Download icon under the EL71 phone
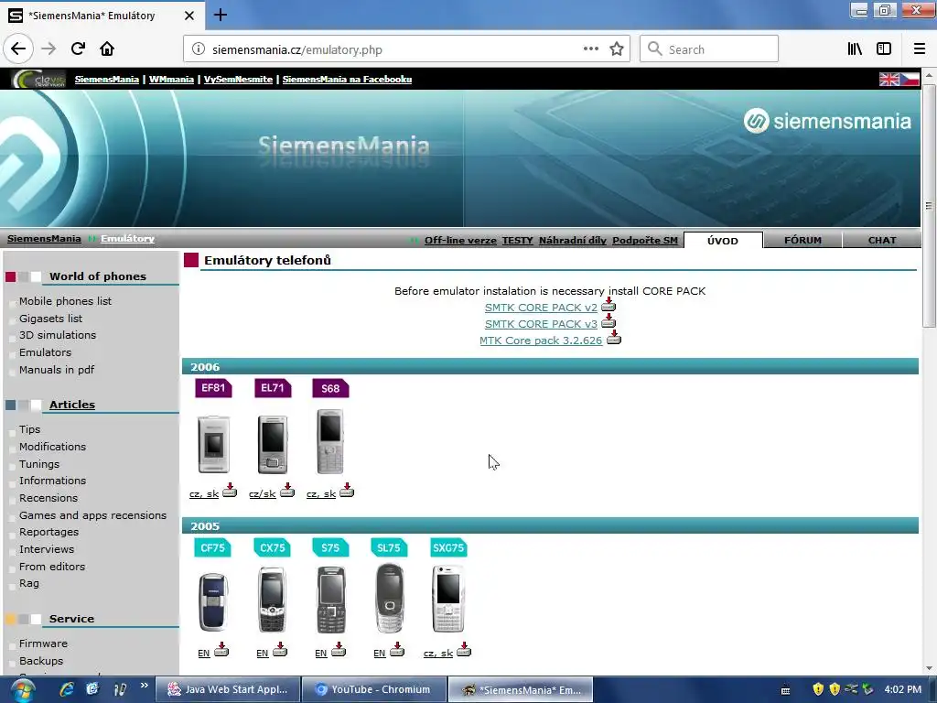The width and height of the screenshot is (937, 703). 287,491
